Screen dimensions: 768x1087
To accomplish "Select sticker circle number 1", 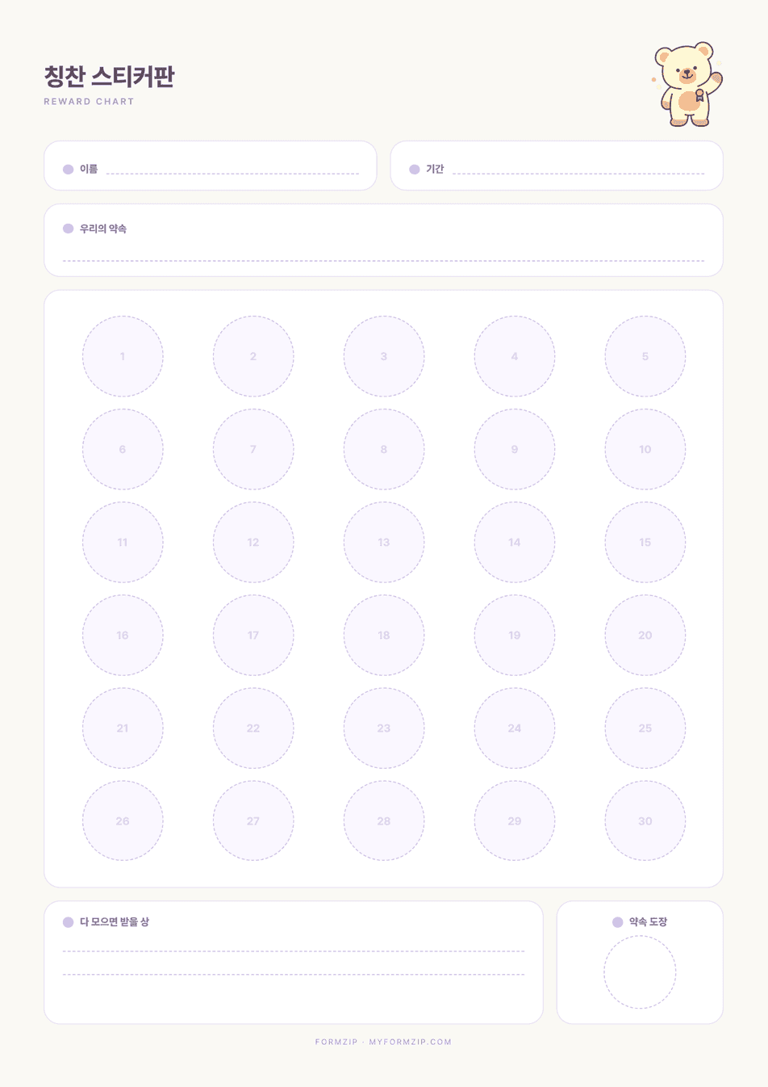I will coord(123,356).
